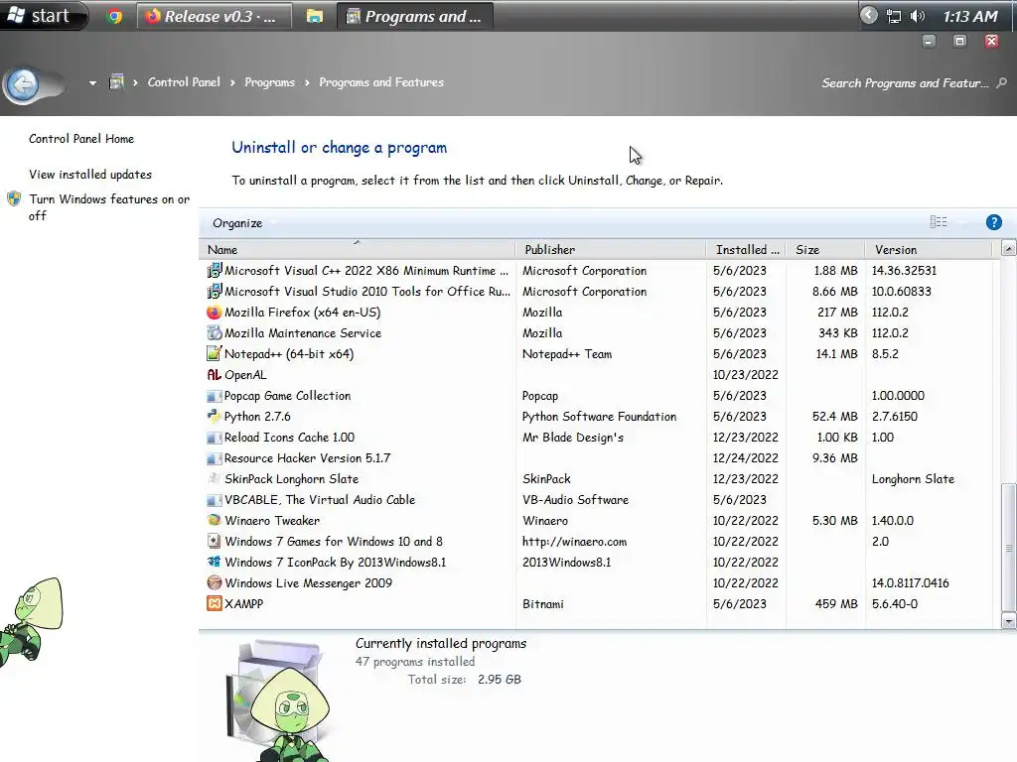Click the search magnifier icon
The image size is (1017, 762).
pyautogui.click(x=1002, y=83)
